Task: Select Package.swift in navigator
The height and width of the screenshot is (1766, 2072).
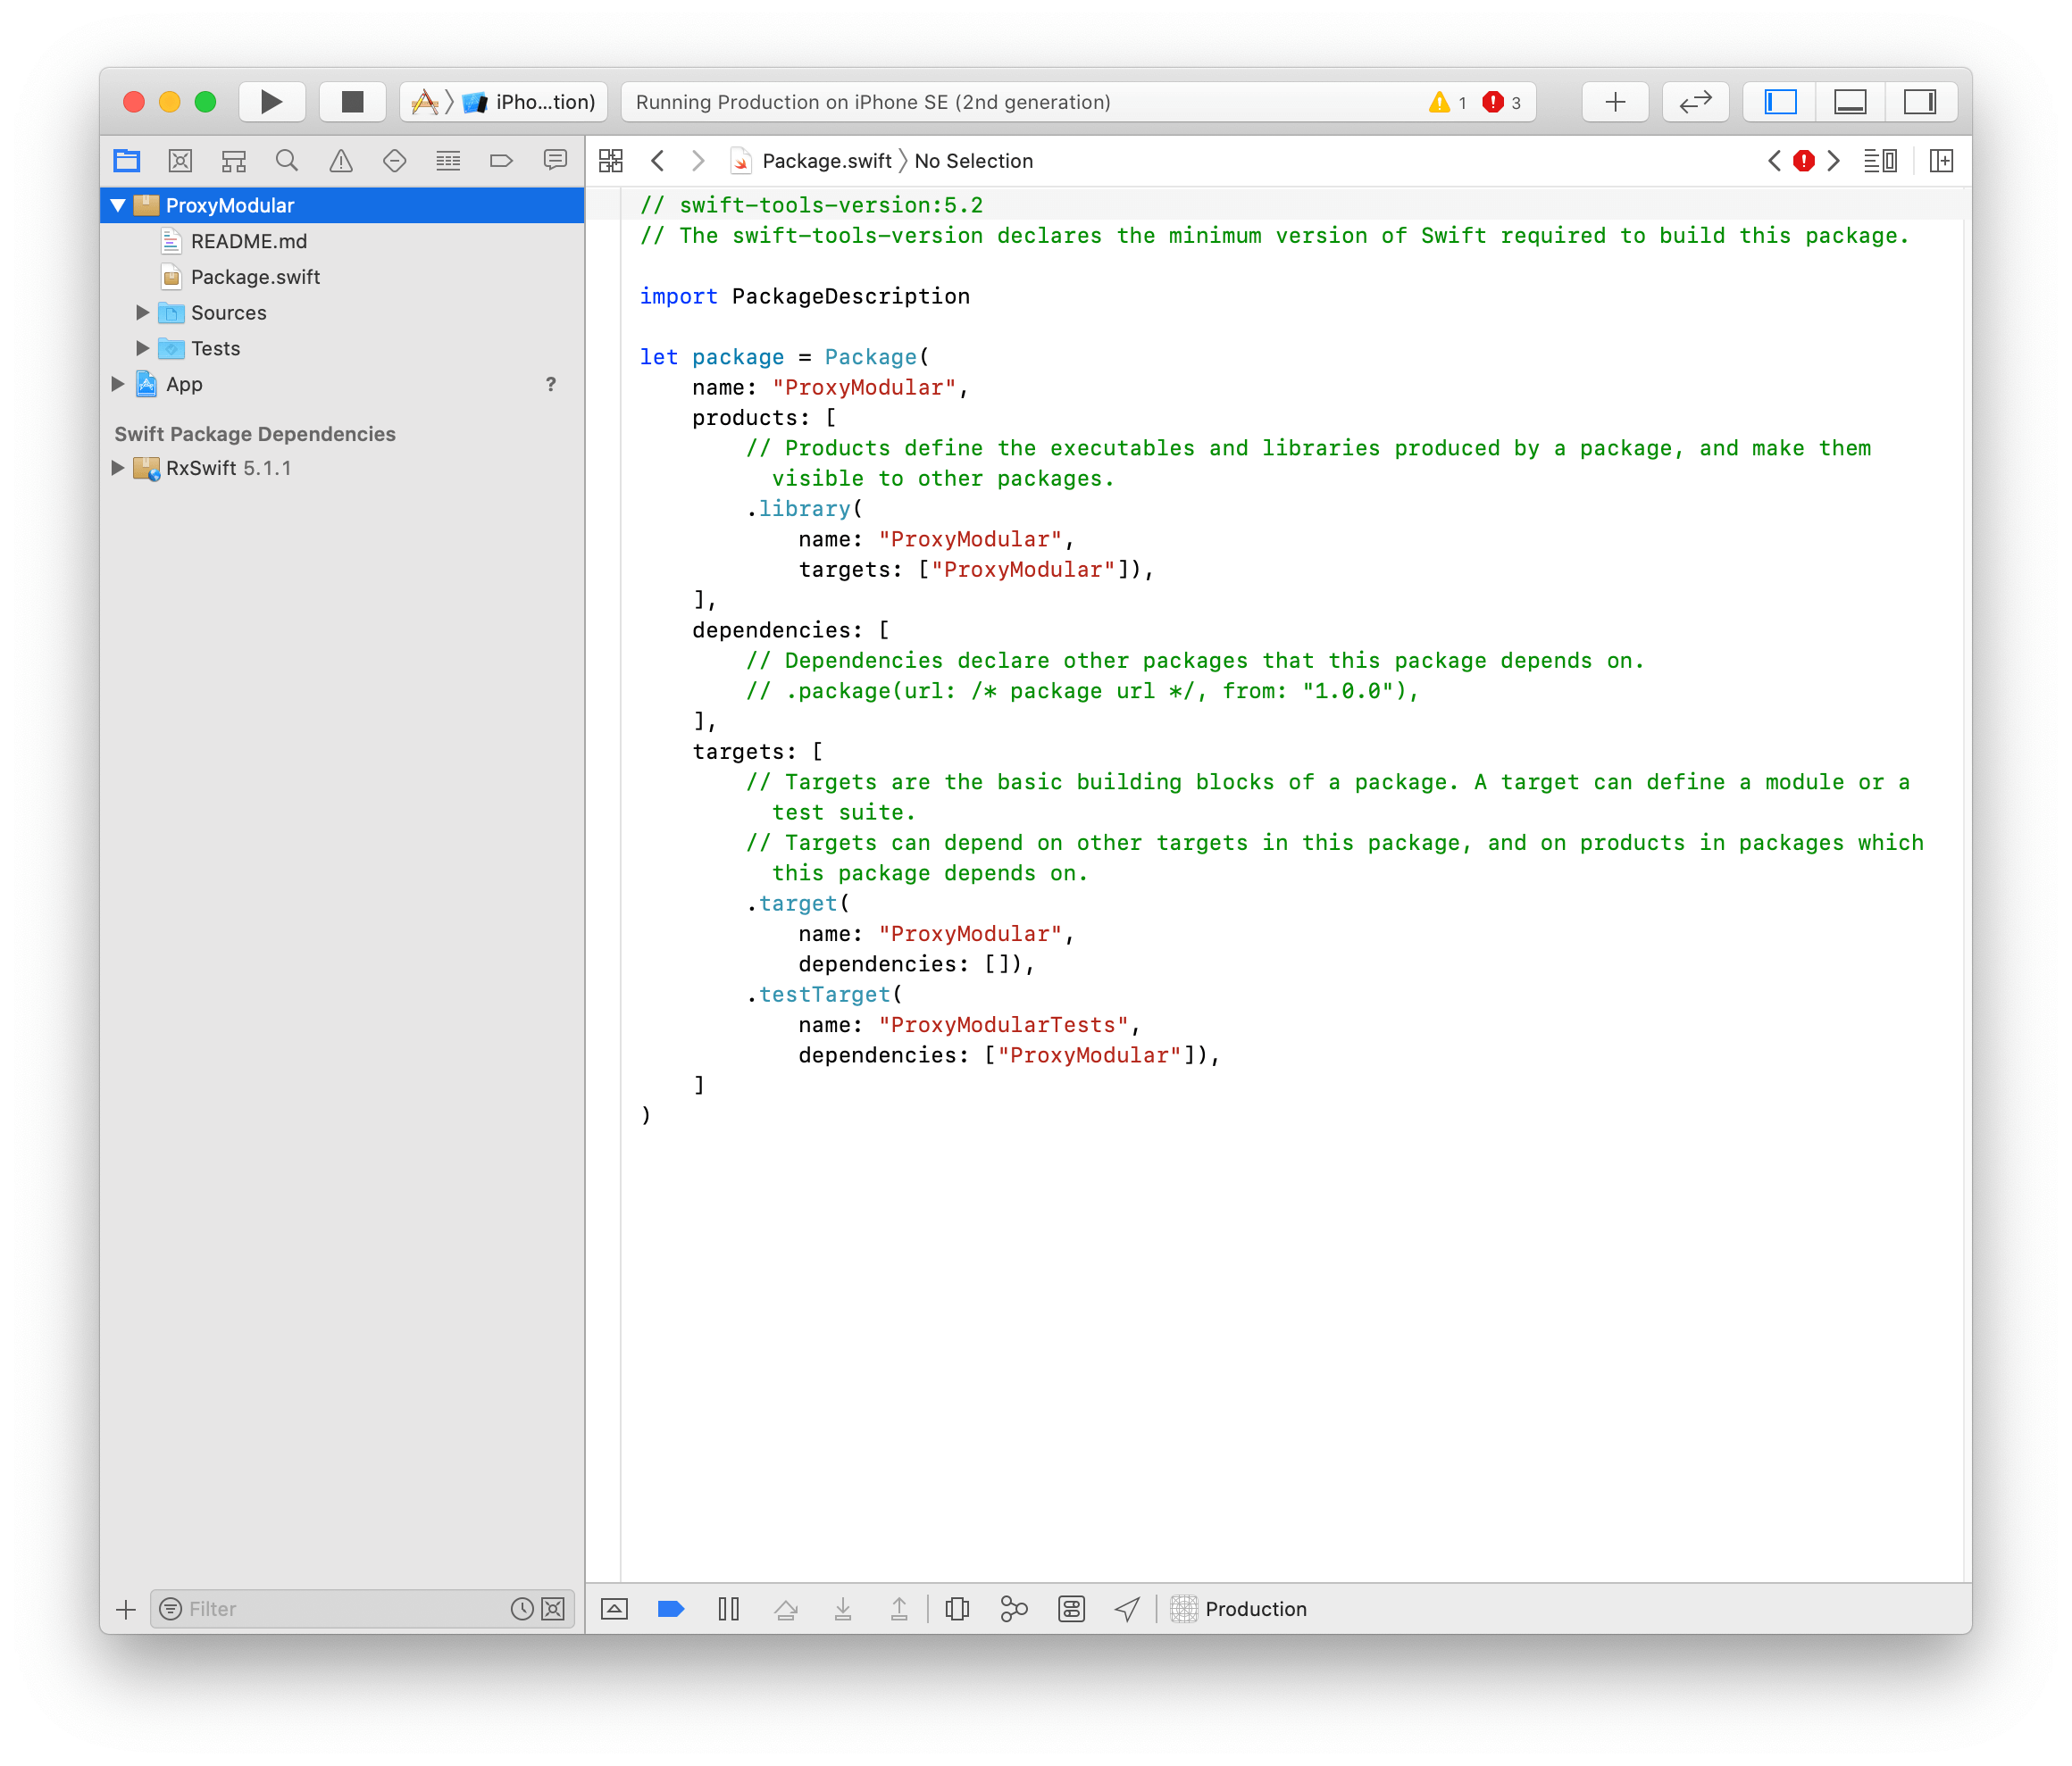Action: [x=342, y=277]
